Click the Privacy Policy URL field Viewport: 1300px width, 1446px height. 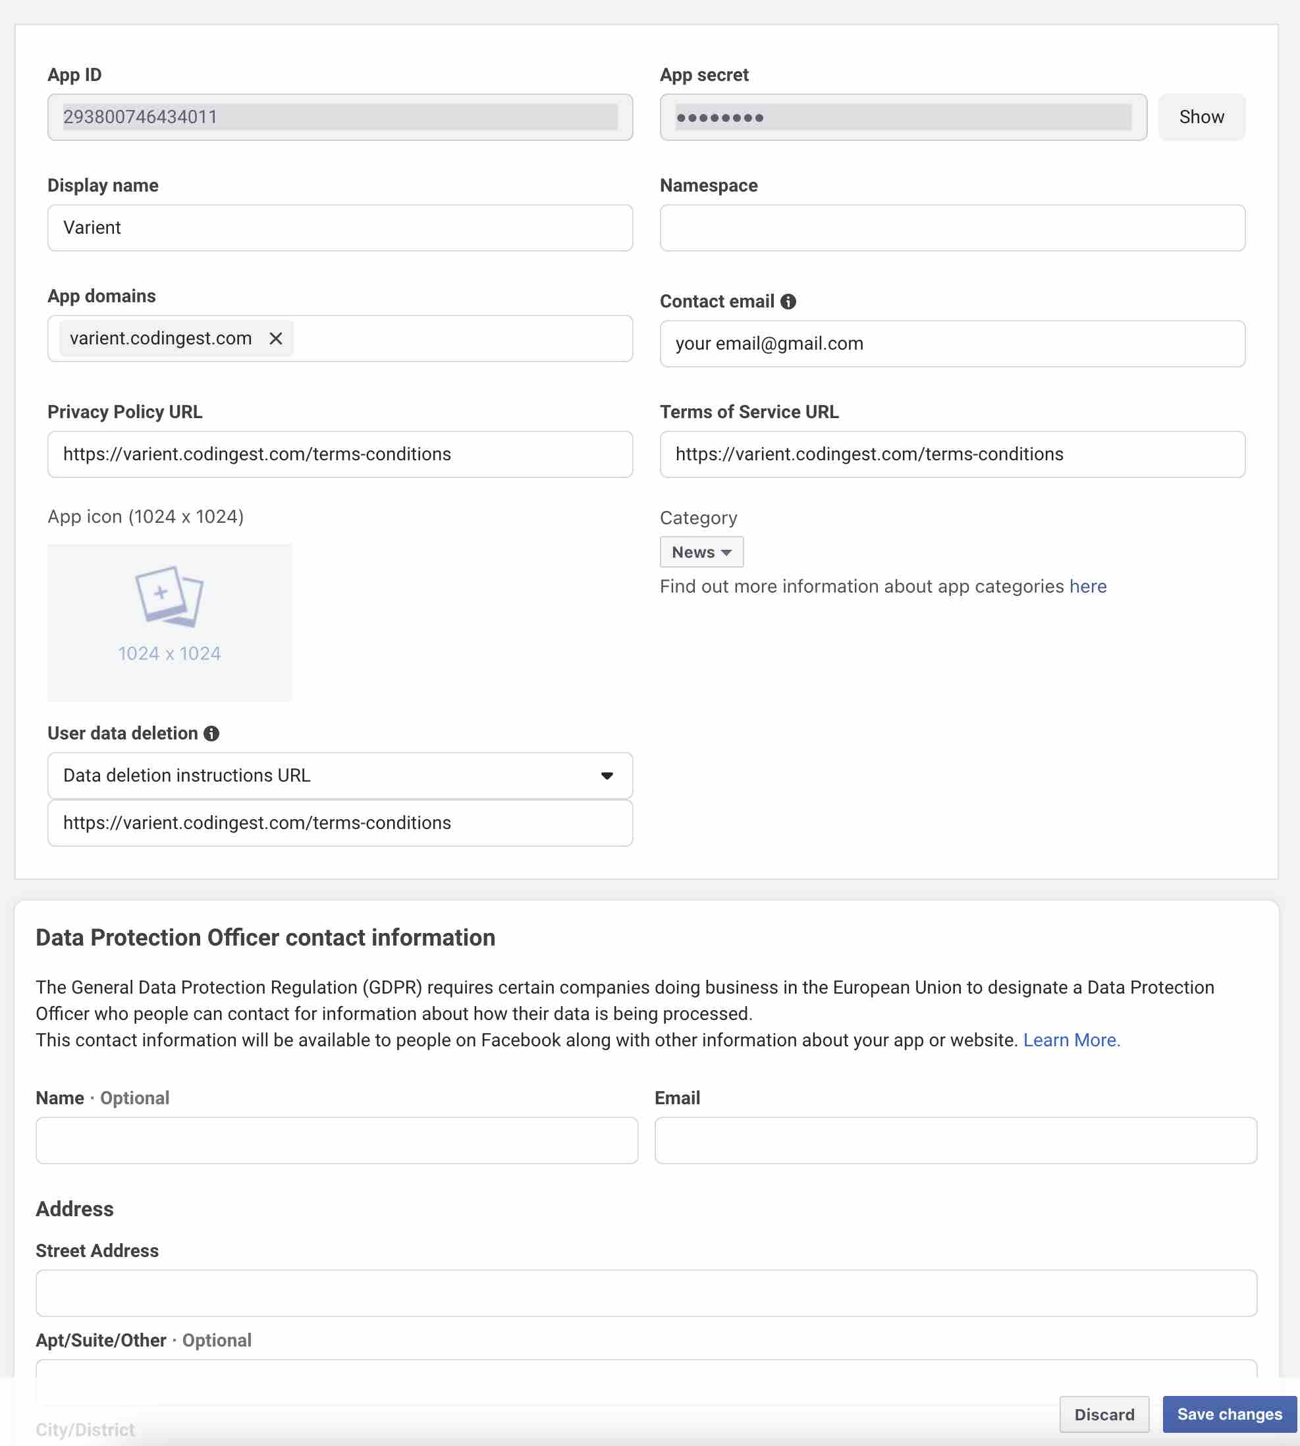pos(340,454)
